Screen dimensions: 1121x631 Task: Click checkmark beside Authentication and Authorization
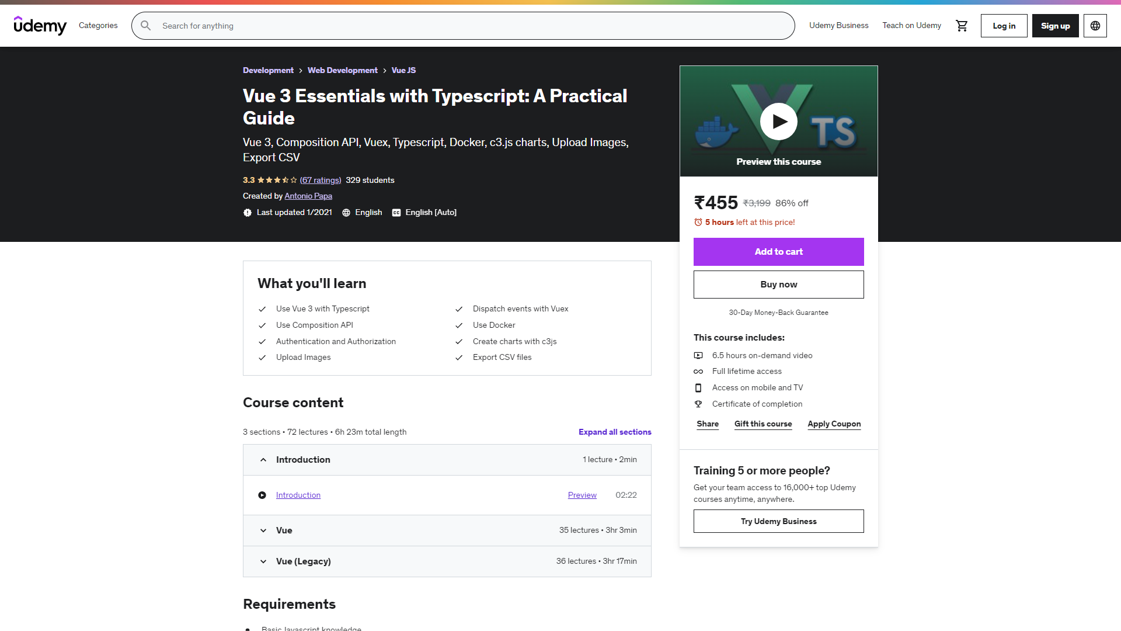coord(262,342)
